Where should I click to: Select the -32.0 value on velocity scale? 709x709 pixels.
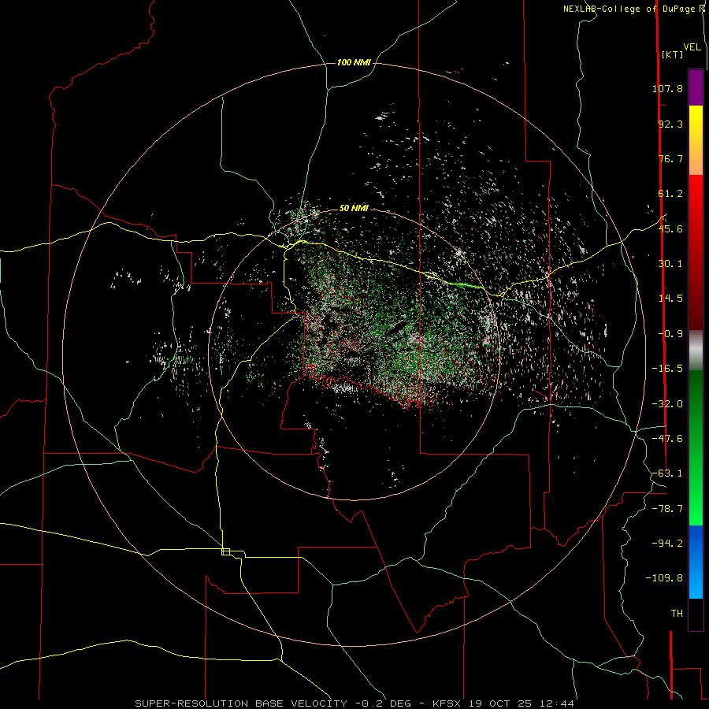coord(667,404)
